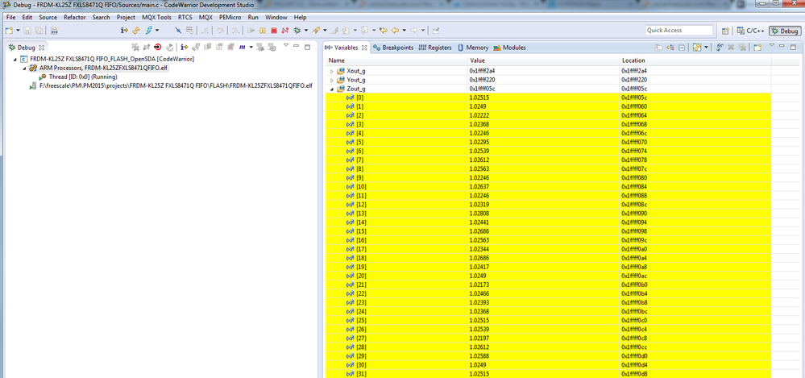
Task: Click the value 1.02173 in row [21]
Action: [x=480, y=285]
